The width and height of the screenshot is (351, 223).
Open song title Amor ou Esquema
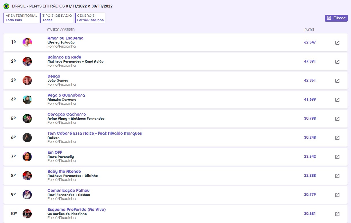(65, 38)
